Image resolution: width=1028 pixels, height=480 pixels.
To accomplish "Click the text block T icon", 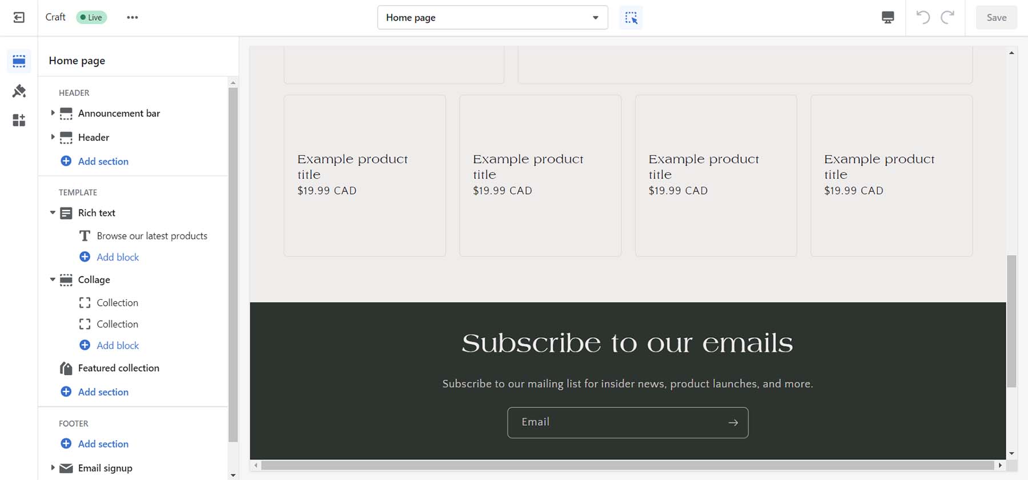I will click(85, 236).
